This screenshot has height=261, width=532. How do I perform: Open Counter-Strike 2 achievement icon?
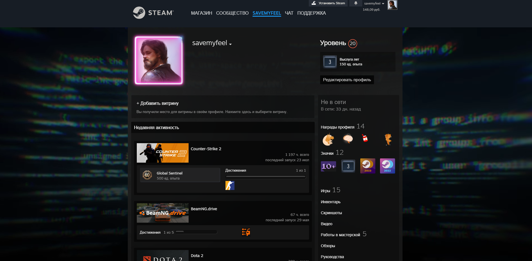(x=230, y=185)
